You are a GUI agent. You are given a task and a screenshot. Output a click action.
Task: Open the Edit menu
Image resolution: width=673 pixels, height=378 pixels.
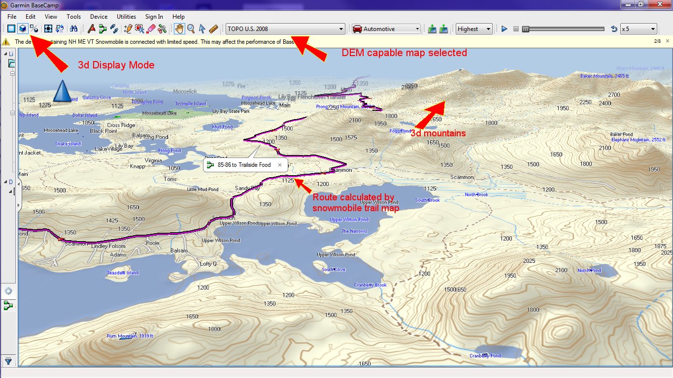[x=31, y=16]
